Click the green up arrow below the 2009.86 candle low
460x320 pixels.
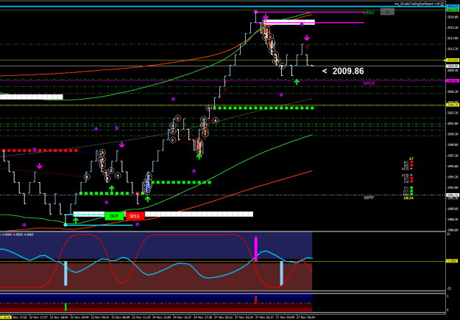297,82
